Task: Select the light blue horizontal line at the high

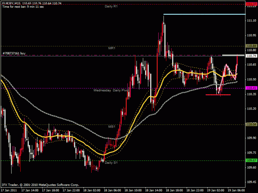Action: (x=204, y=14)
